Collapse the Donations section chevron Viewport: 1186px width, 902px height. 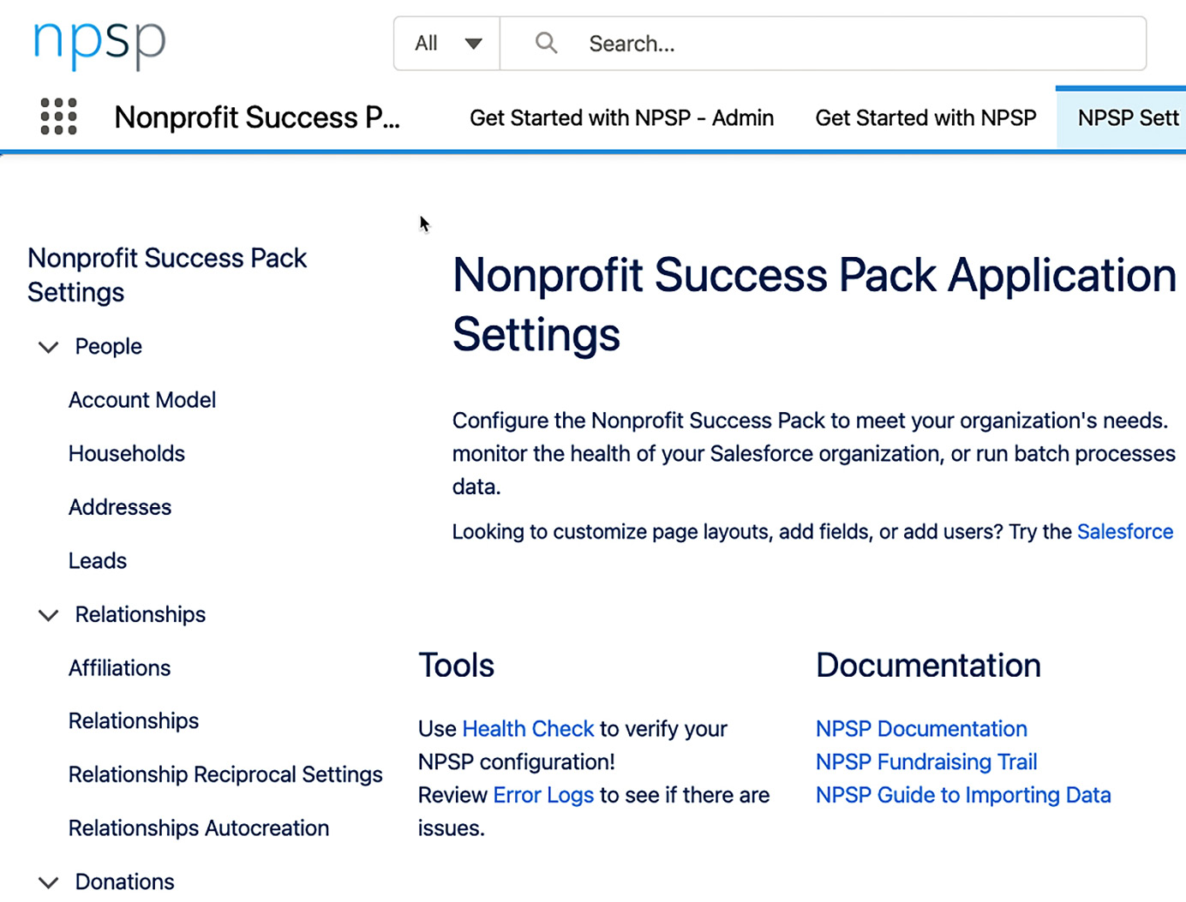[49, 882]
